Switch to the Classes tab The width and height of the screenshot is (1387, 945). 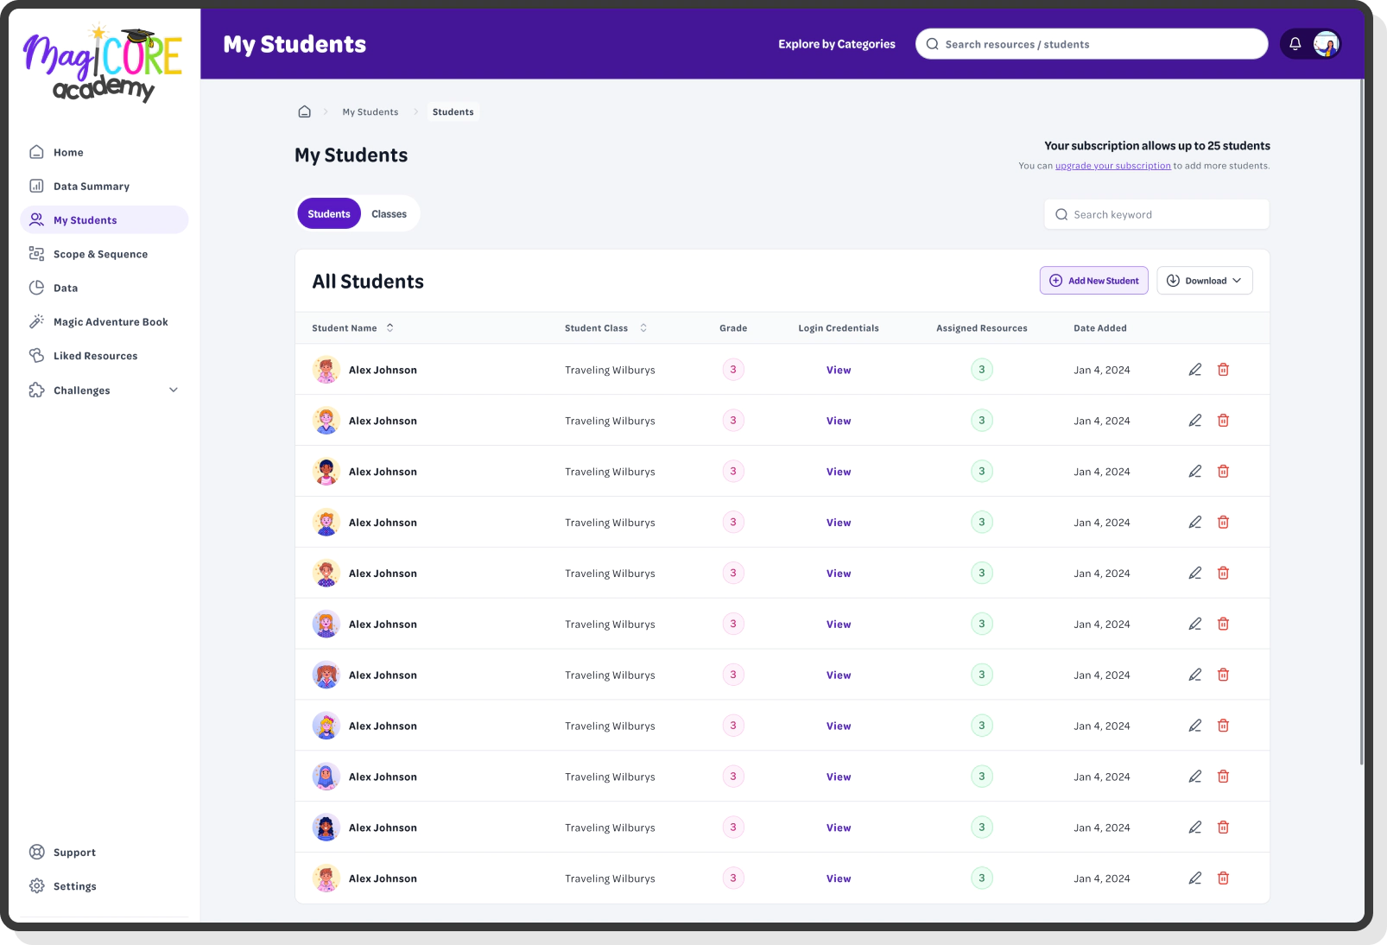click(x=389, y=213)
